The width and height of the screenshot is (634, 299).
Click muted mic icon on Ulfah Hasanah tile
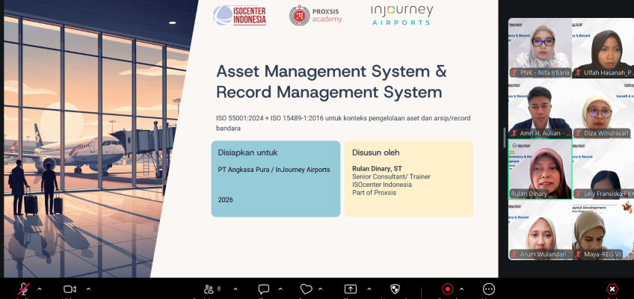579,73
